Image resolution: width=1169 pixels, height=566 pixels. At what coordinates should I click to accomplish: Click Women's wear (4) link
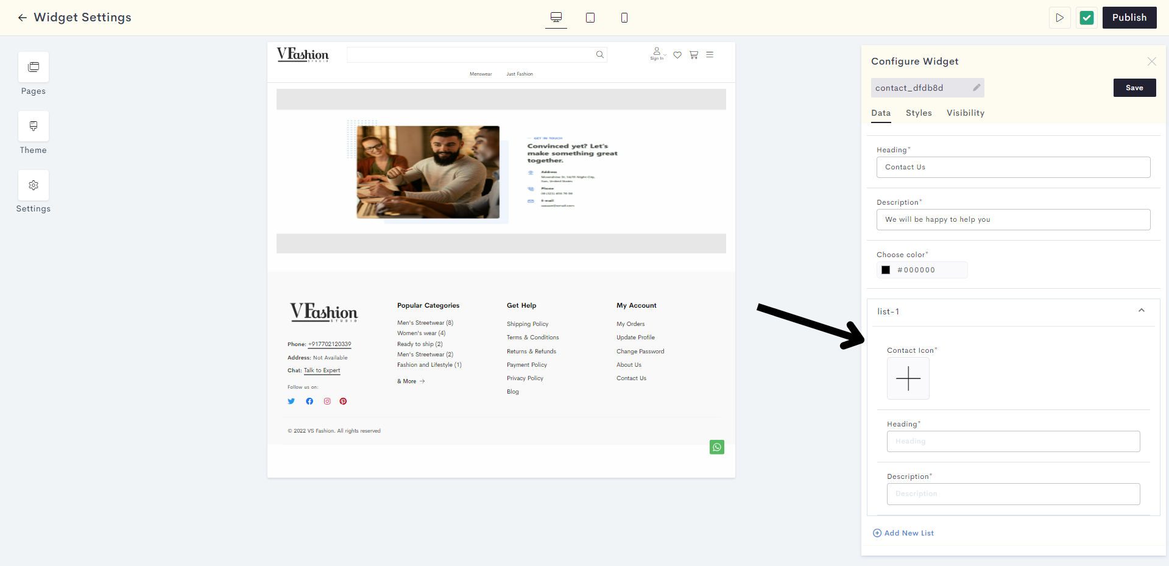pos(422,333)
